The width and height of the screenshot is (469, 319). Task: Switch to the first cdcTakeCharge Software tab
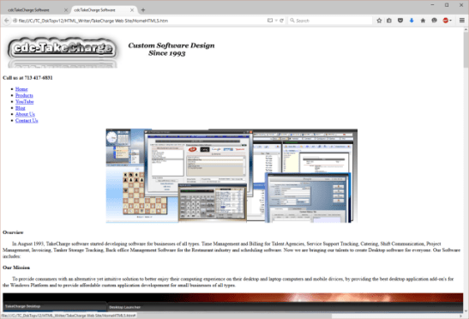tap(35, 10)
